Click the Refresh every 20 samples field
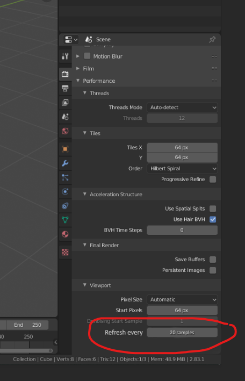The height and width of the screenshot is (381, 245). tap(182, 333)
